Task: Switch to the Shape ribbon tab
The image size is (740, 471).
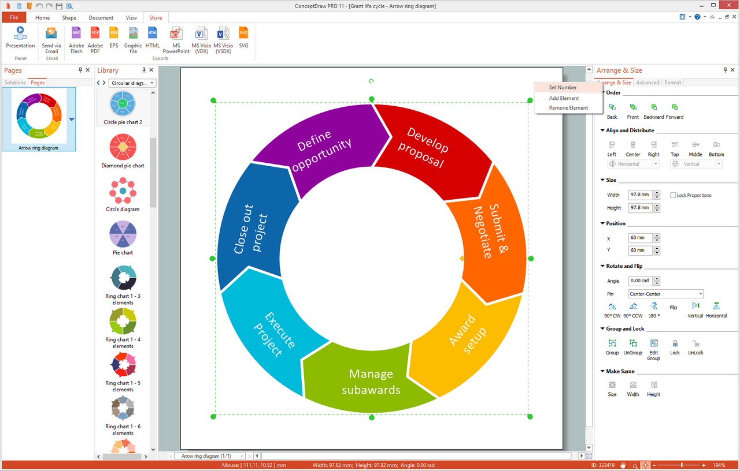Action: point(69,18)
